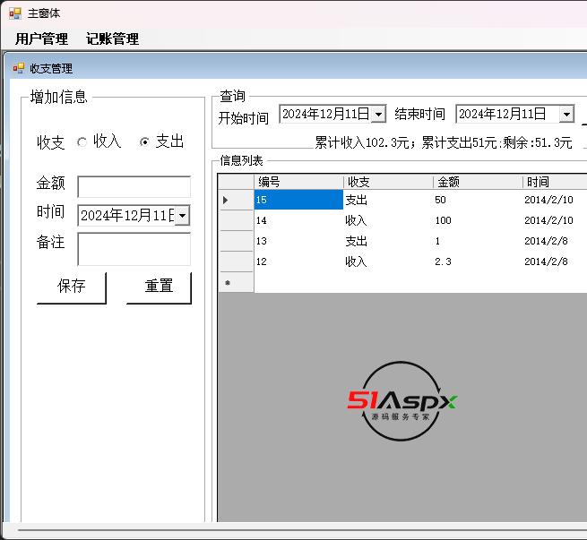The image size is (587, 540).
Task: Expand the 开始时间 date dropdown
Action: coord(378,114)
